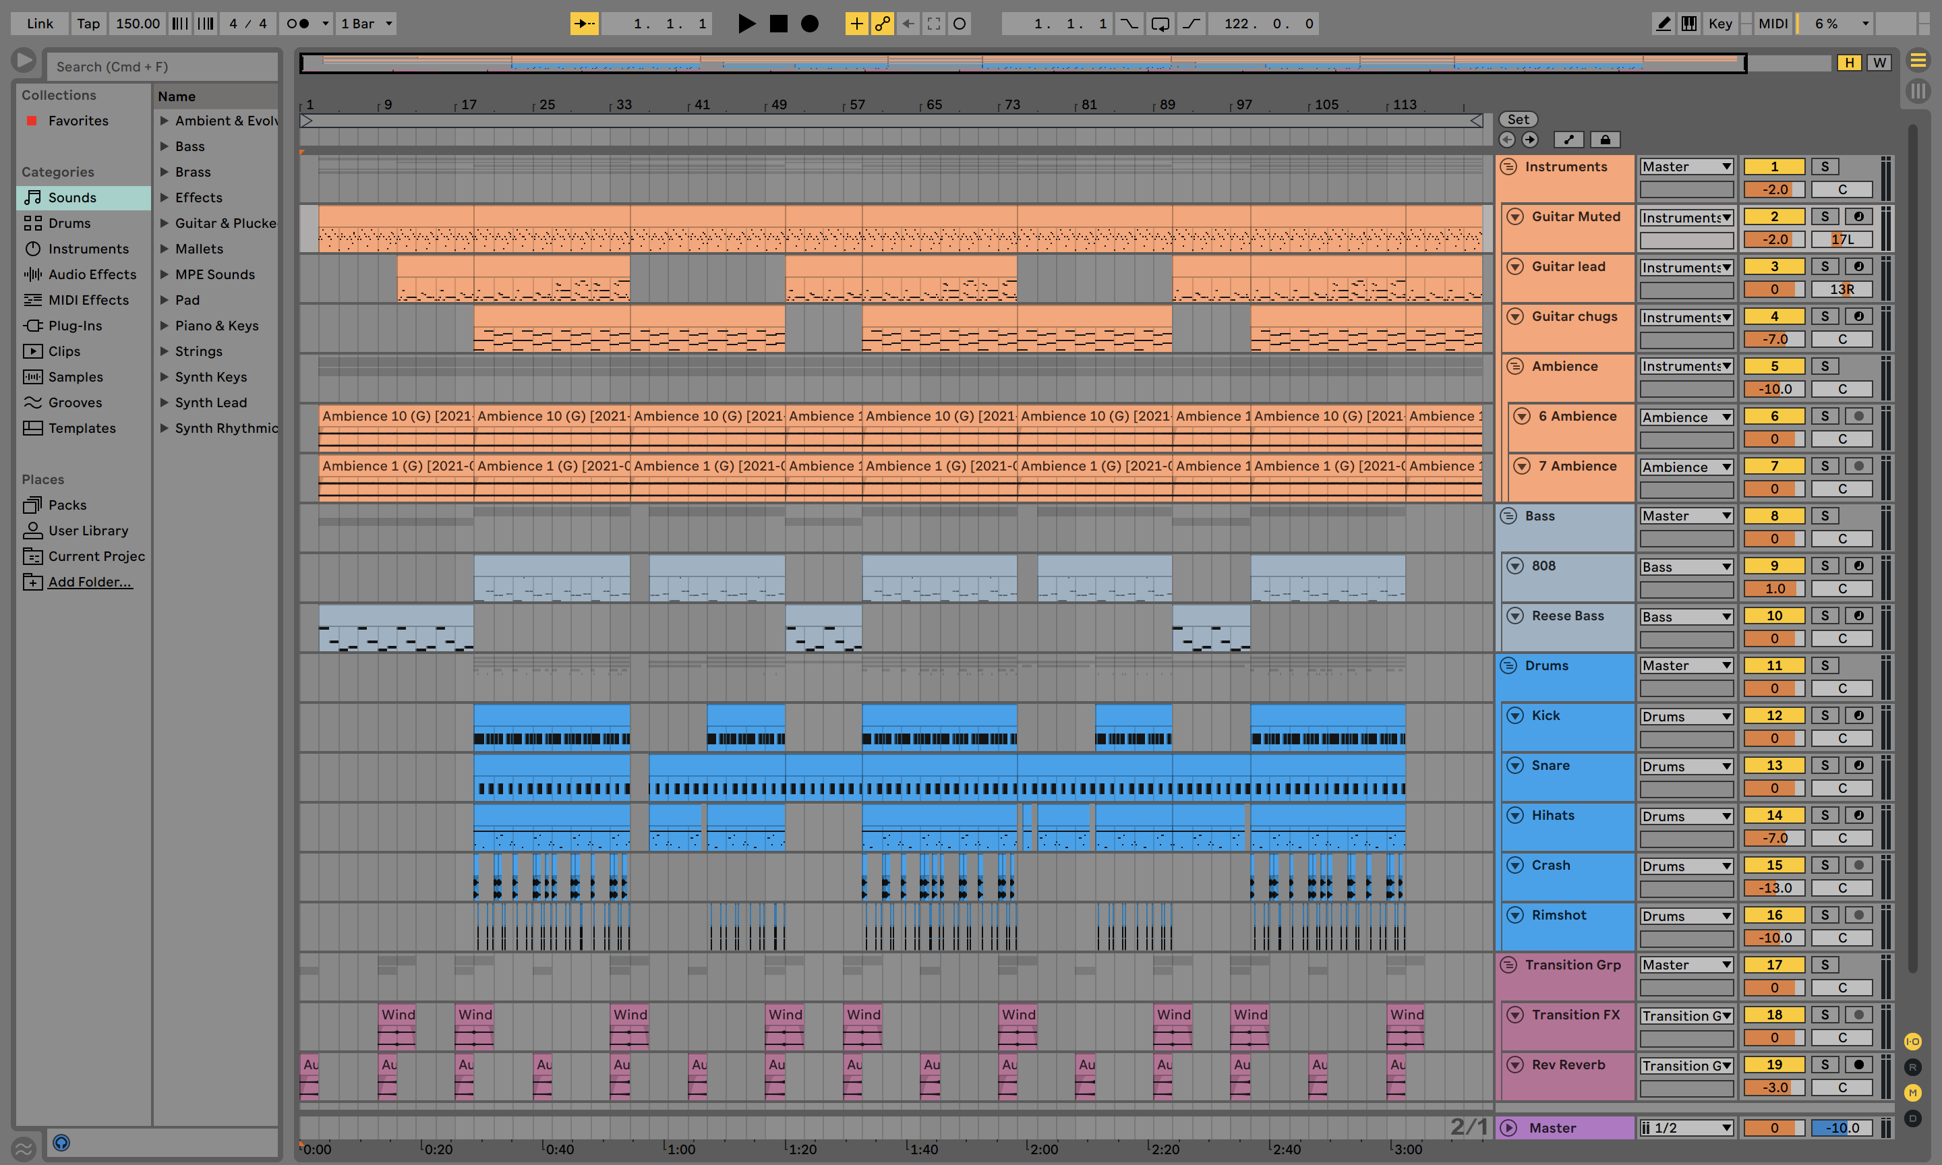Solo the Guitar lead track
Viewport: 1942px width, 1165px height.
point(1824,266)
